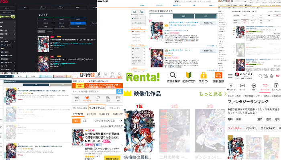The image size is (281, 160).
Task: Click the green beginner mark 初めての方 icon
Action: pos(189,75)
